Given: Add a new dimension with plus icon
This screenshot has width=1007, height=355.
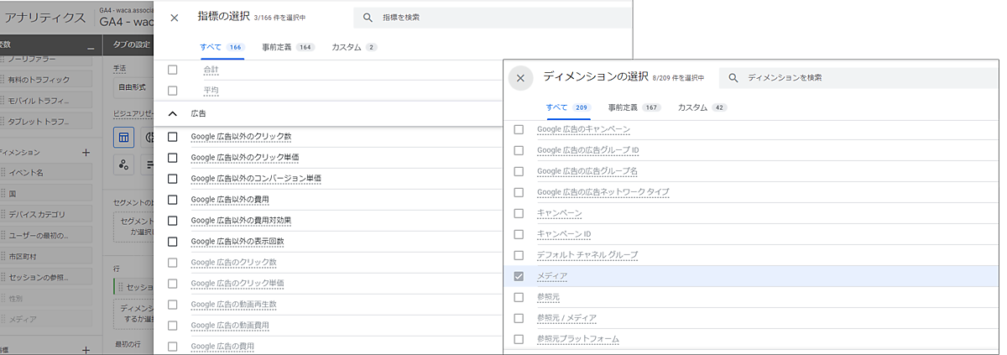Looking at the screenshot, I should (85, 153).
